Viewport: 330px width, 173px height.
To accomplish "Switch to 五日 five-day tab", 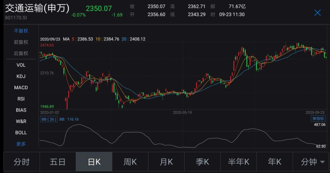I will [x=58, y=162].
